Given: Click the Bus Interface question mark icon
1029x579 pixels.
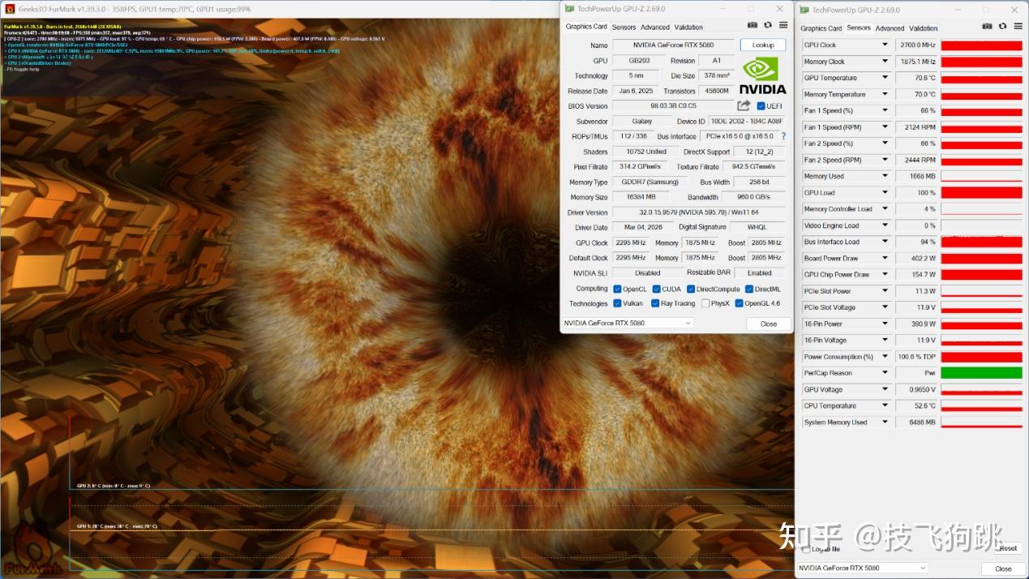Looking at the screenshot, I should tap(783, 136).
